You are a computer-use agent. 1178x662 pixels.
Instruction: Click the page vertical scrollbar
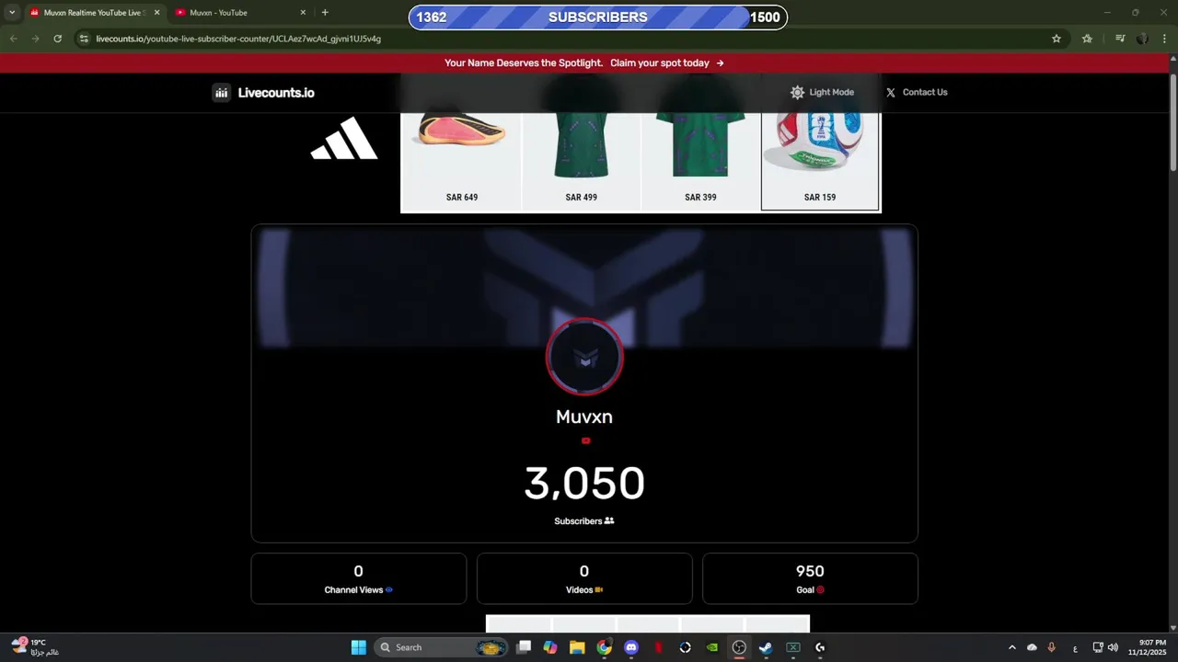[1172, 124]
